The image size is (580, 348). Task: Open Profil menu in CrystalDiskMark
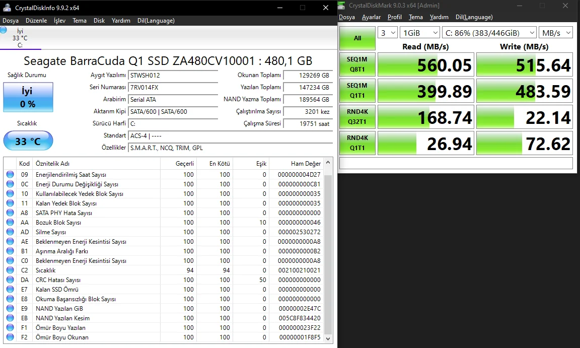395,17
